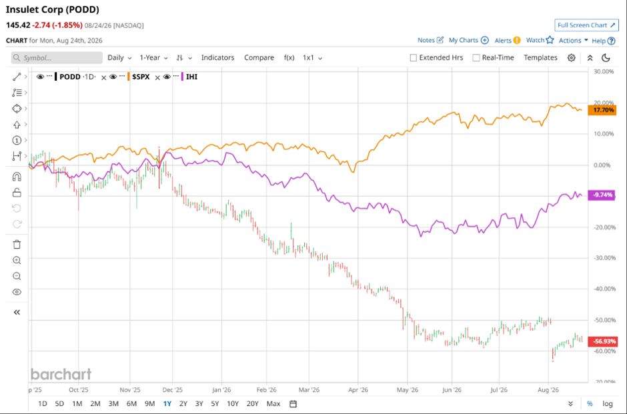627x414 pixels.
Task: Choose the shapes drawing tool
Action: click(17, 108)
